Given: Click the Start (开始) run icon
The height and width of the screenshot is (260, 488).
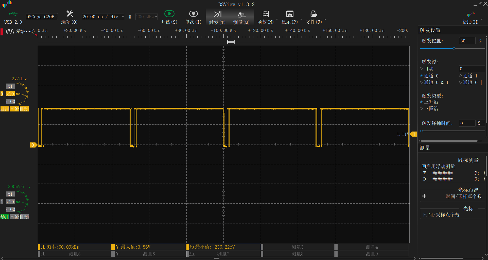Looking at the screenshot, I should 169,14.
